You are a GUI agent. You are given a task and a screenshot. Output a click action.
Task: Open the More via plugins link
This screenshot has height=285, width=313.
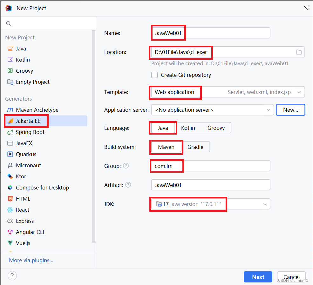(x=31, y=260)
